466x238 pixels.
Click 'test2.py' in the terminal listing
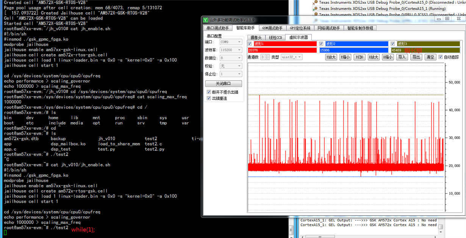(x=155, y=149)
